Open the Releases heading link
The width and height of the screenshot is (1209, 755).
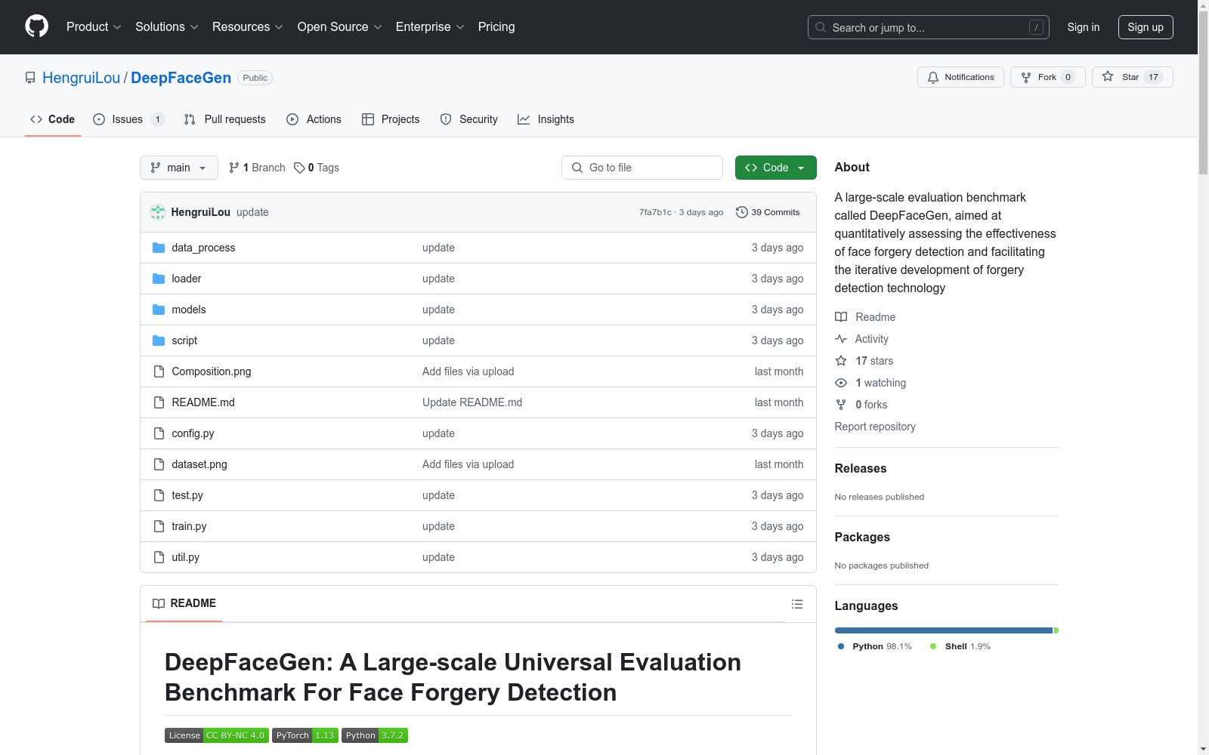(x=861, y=468)
